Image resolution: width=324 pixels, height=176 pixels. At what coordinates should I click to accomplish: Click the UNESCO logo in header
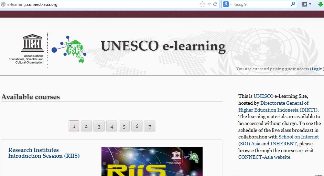(32, 49)
